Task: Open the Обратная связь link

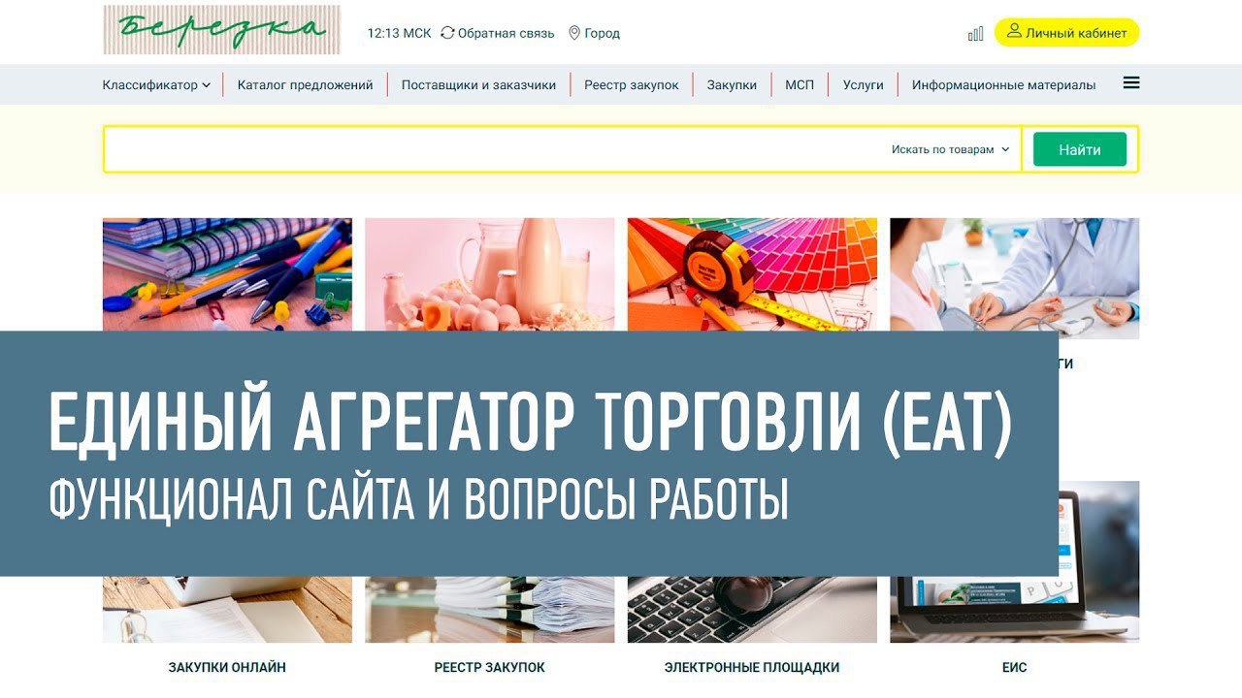Action: (506, 33)
